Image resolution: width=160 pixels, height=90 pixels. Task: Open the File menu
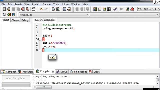point(3,4)
